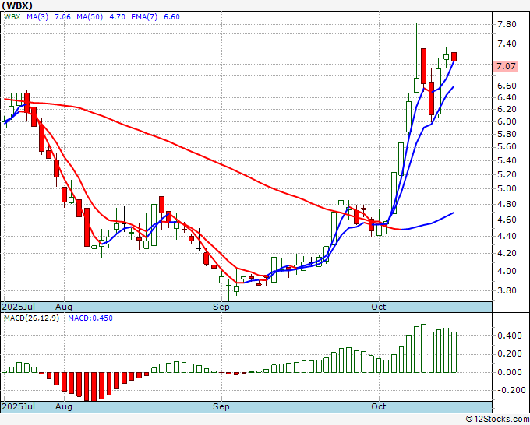Click the Sep label on price chart axis

(221, 307)
